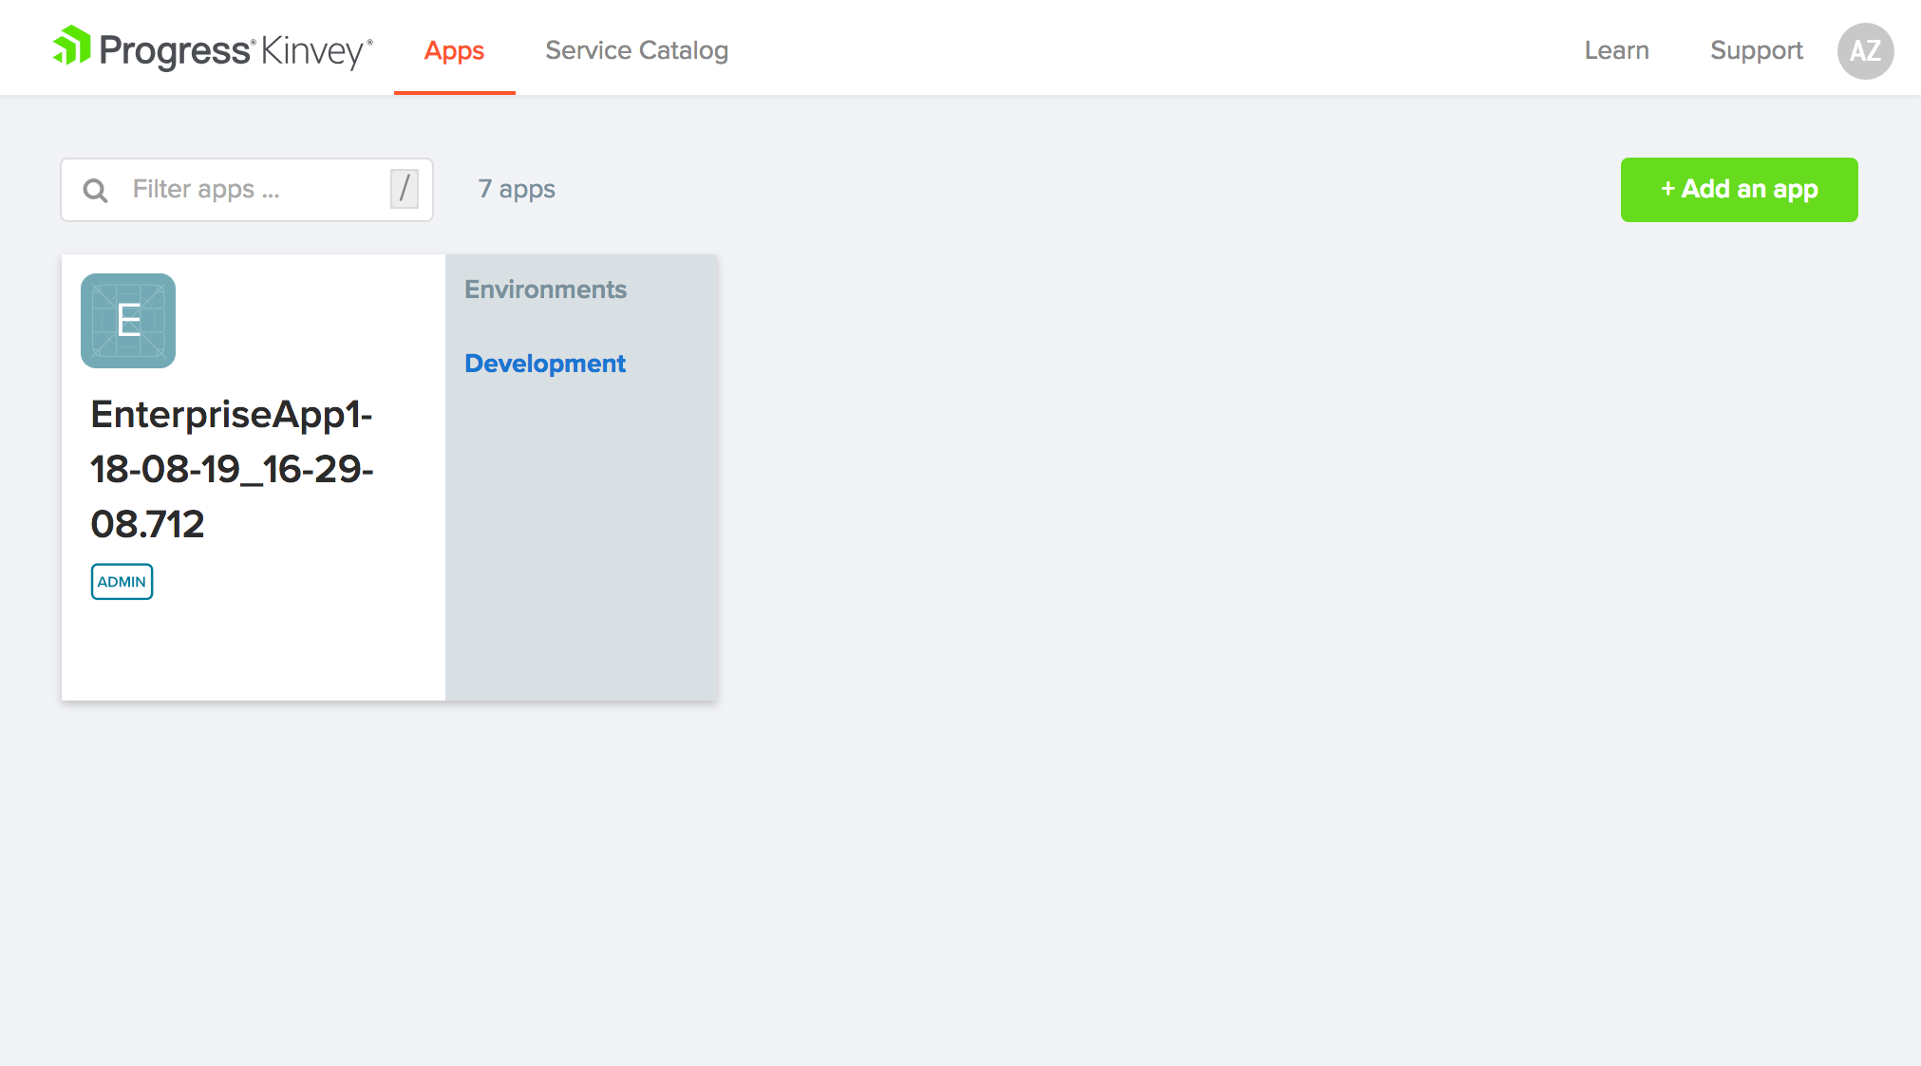Click the magnifier search icon
Viewport: 1921px width, 1066px height.
click(x=95, y=190)
